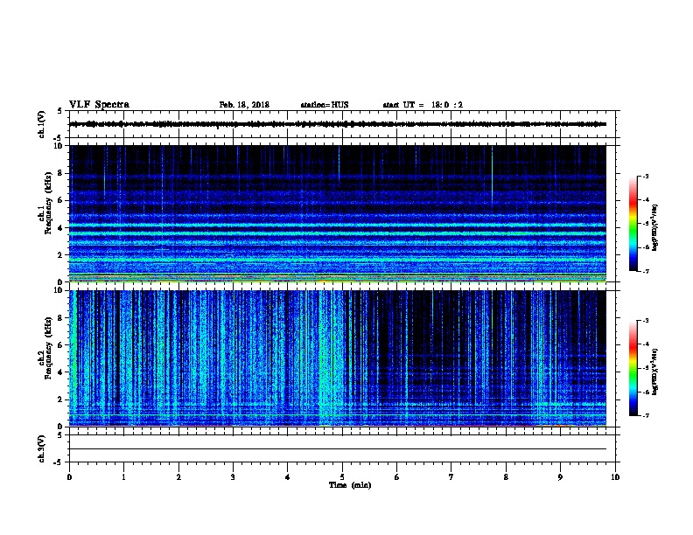Click the "1" tick on the time axis

click(123, 476)
